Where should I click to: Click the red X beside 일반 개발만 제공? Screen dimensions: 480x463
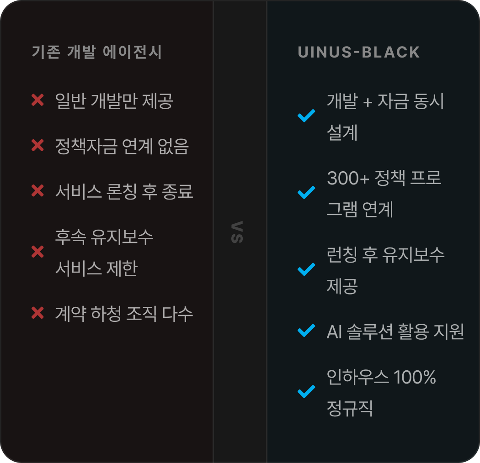(x=37, y=100)
